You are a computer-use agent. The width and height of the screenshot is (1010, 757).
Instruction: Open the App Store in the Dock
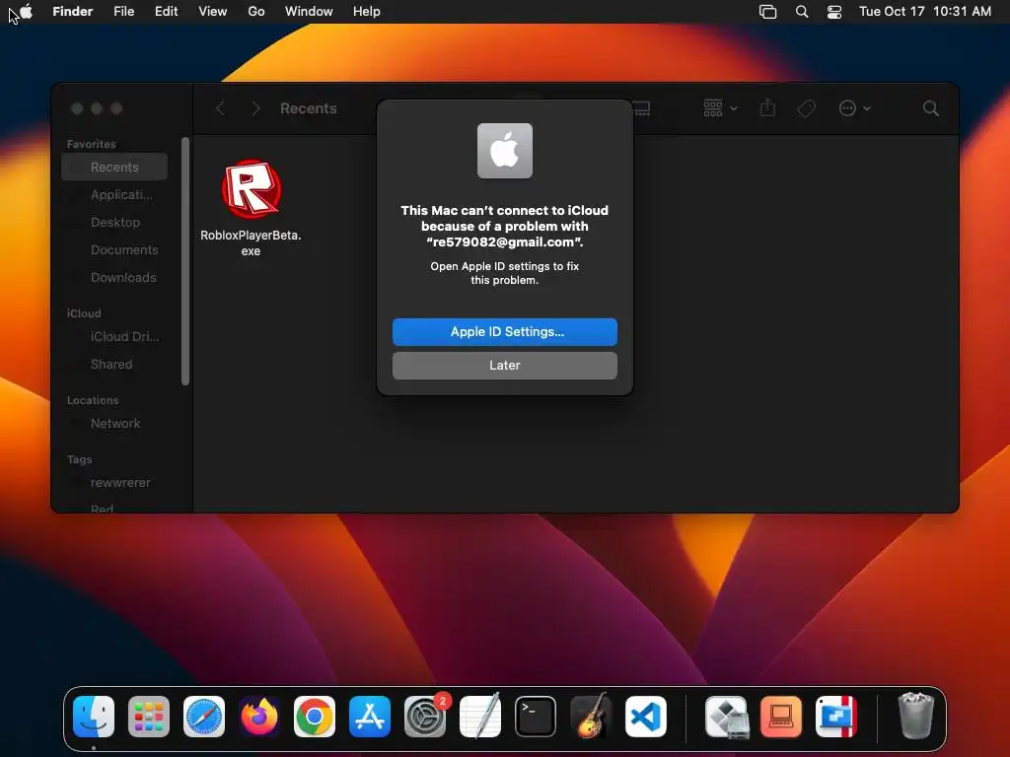[370, 717]
